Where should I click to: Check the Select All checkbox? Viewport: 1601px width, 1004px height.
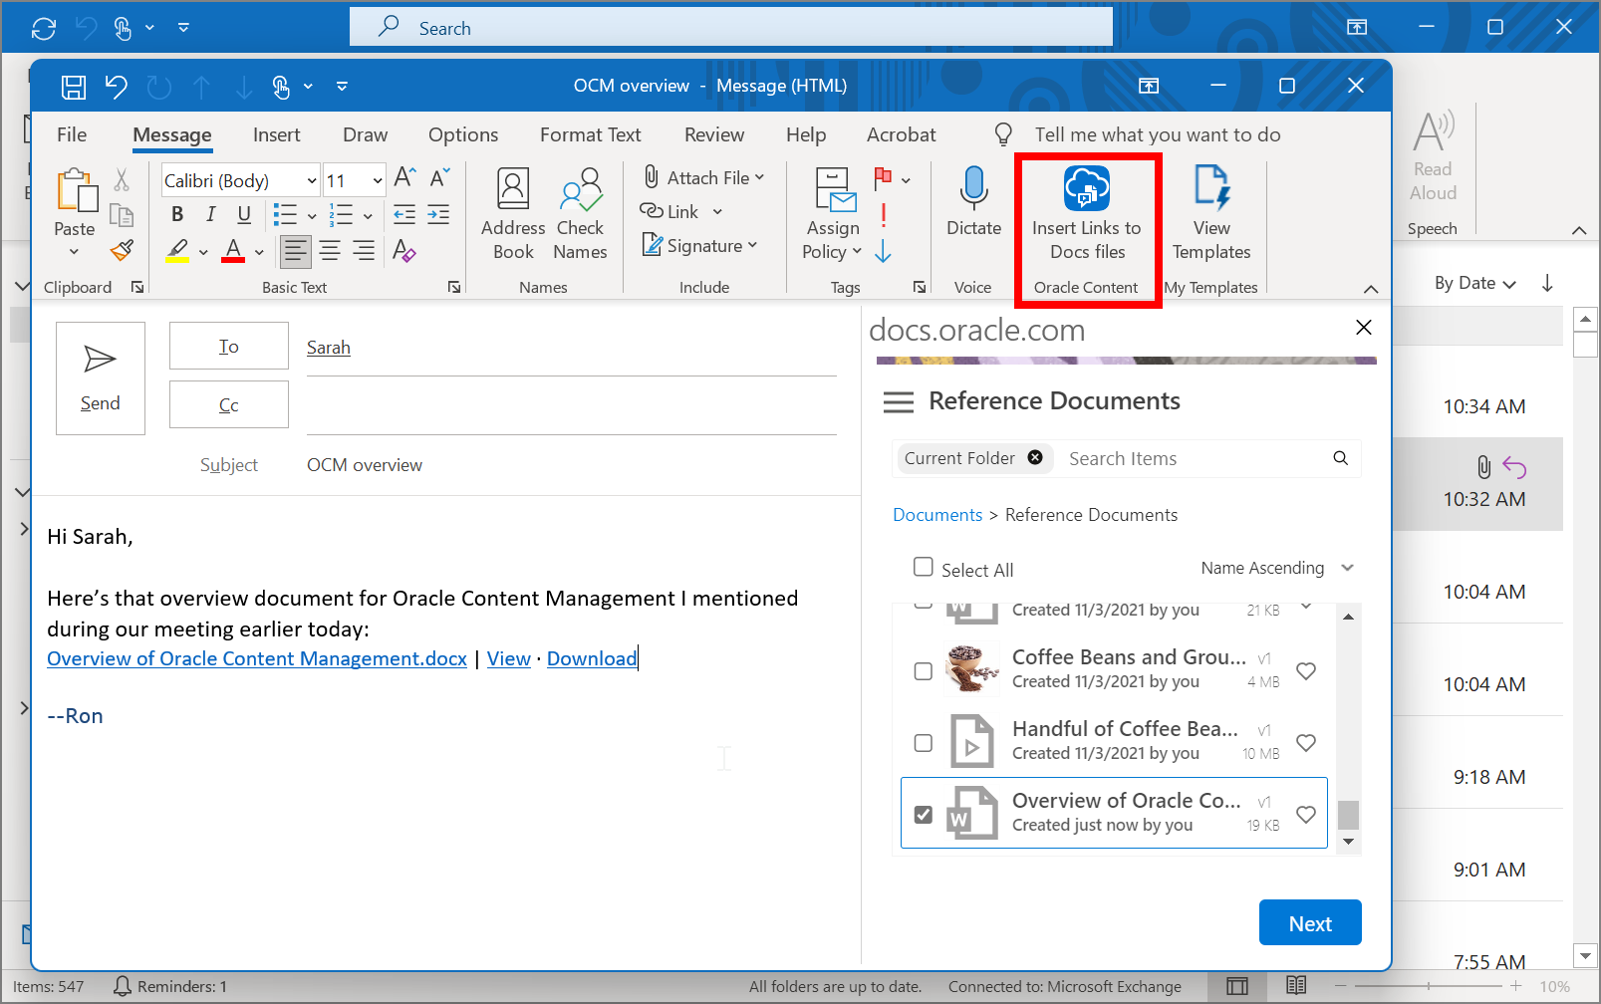(924, 567)
